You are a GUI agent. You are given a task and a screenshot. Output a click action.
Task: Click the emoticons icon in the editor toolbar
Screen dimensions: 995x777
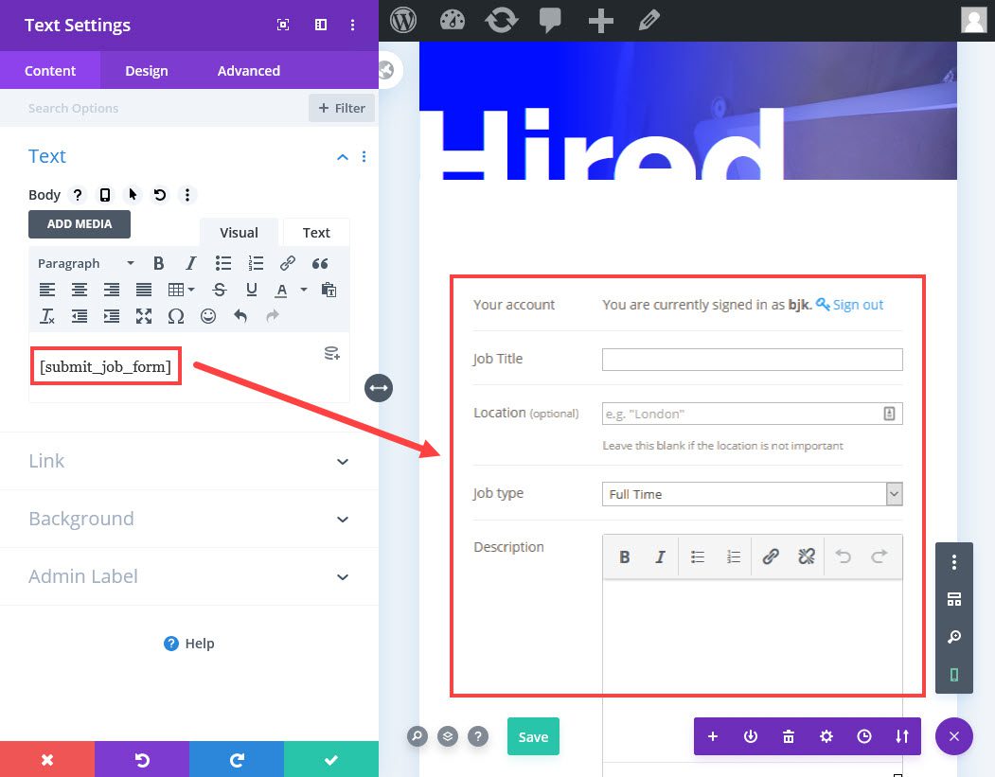pos(208,316)
